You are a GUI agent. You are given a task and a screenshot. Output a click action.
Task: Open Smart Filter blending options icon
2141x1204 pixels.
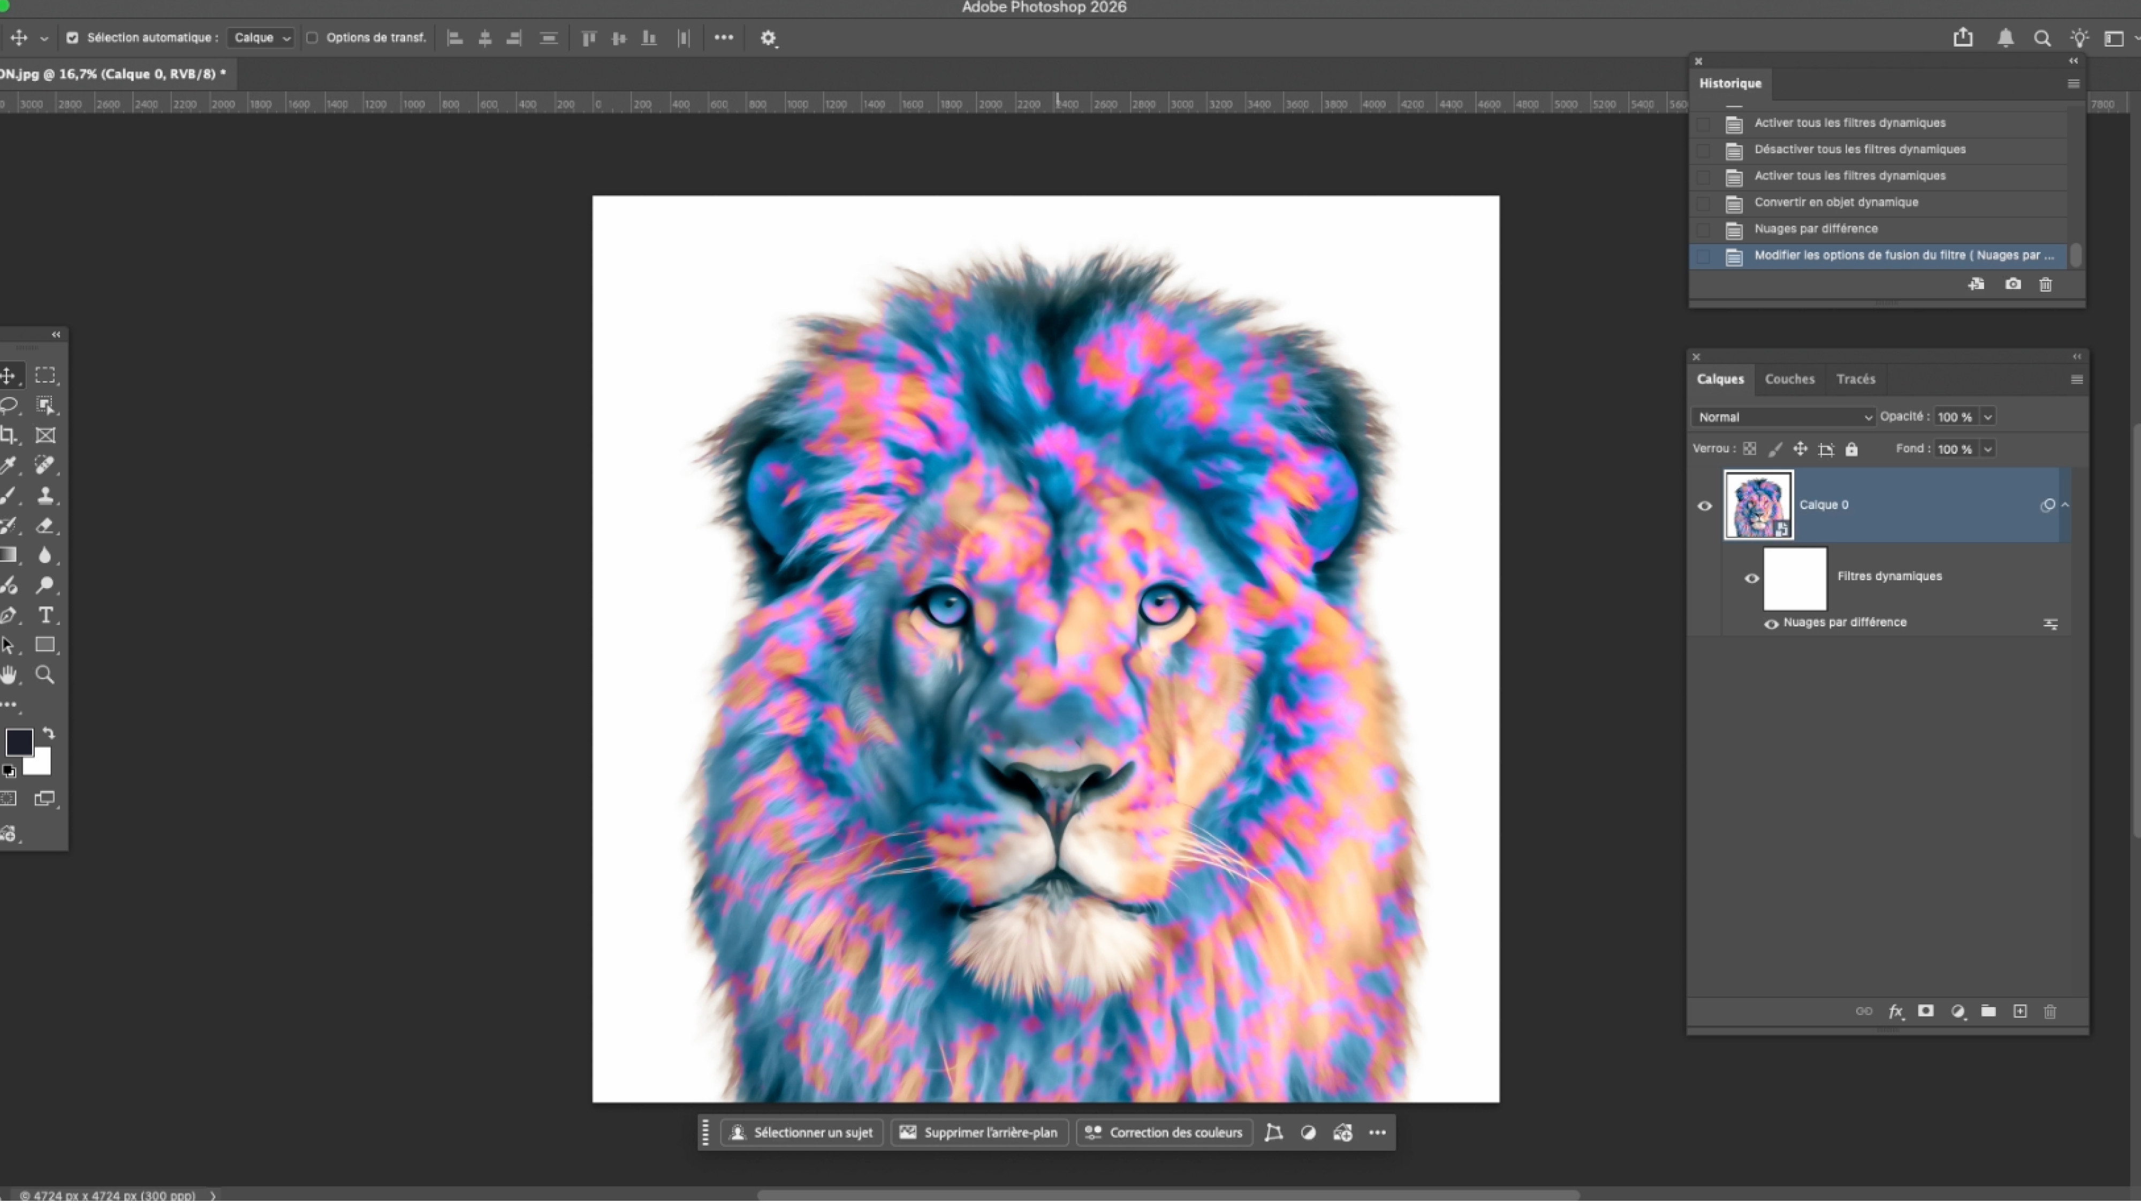pos(2051,623)
